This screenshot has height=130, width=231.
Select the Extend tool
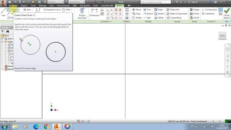click(x=148, y=14)
